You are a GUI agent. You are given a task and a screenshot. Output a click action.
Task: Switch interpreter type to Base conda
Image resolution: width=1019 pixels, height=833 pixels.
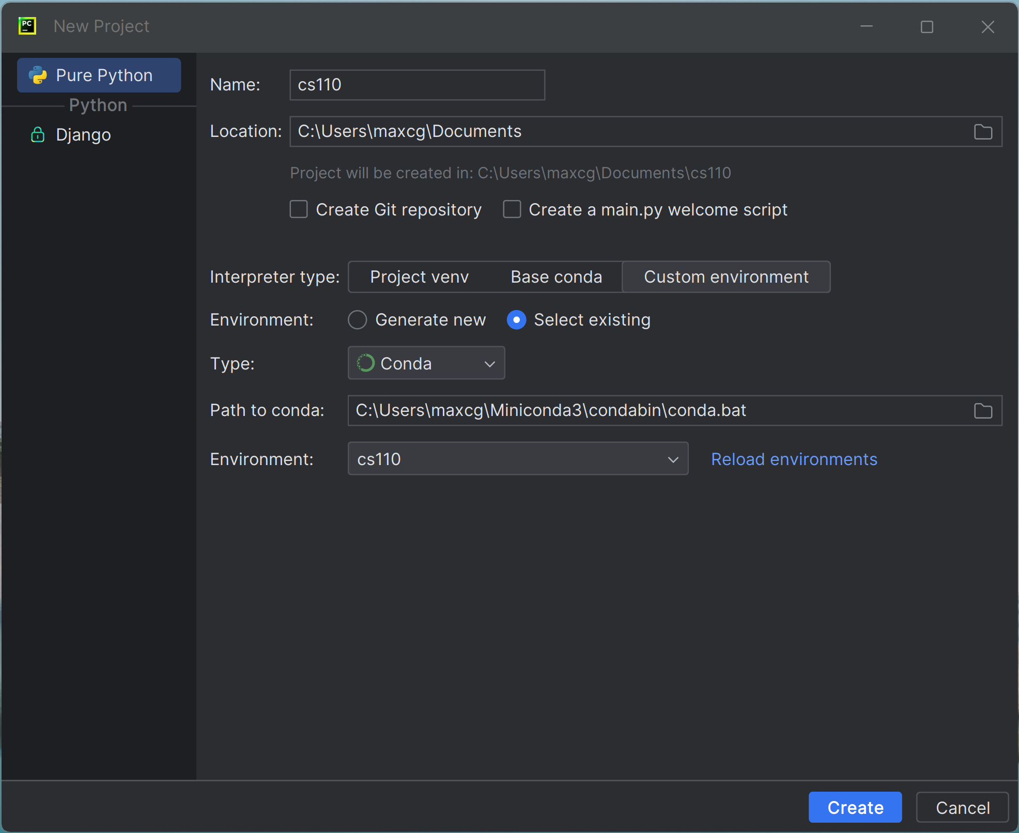coord(556,276)
